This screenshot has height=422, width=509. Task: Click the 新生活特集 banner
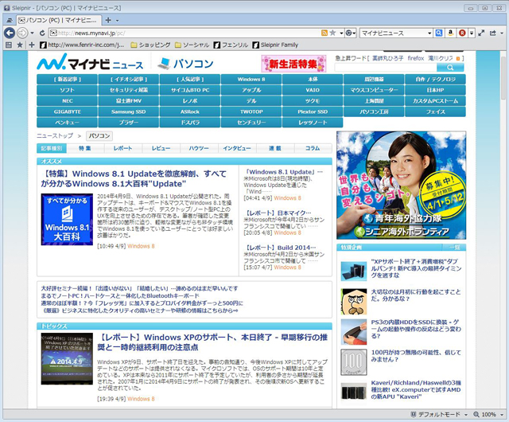pyautogui.click(x=293, y=64)
